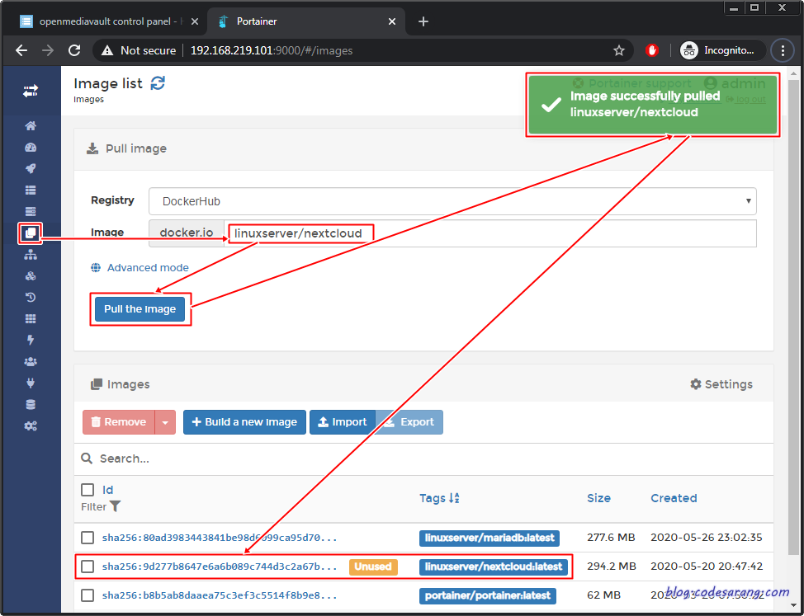Open the sha256:b8b5ab8daaea image details
Screen dimensions: 804x616
pos(220,595)
